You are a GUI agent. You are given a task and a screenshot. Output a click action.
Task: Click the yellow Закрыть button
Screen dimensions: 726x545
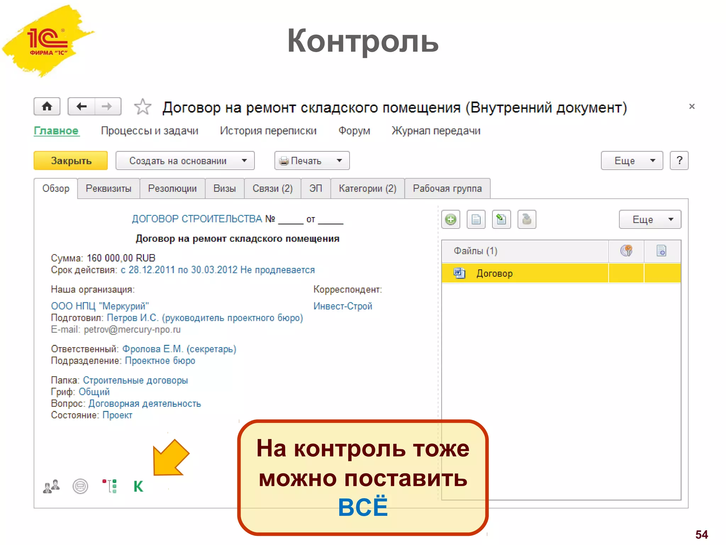point(71,161)
